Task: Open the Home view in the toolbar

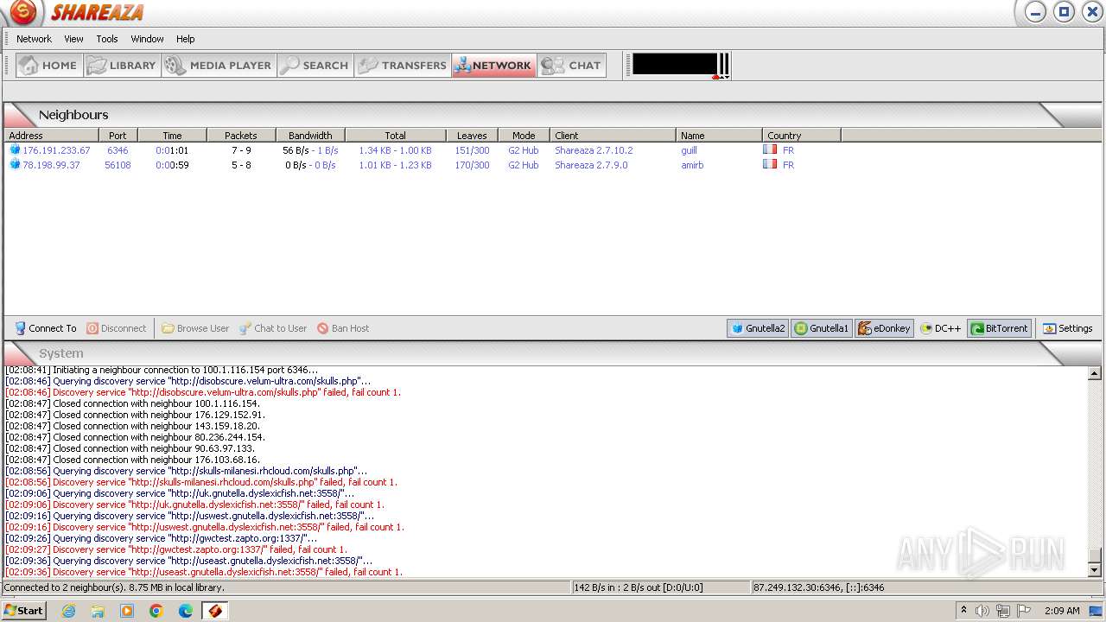Action: 50,66
